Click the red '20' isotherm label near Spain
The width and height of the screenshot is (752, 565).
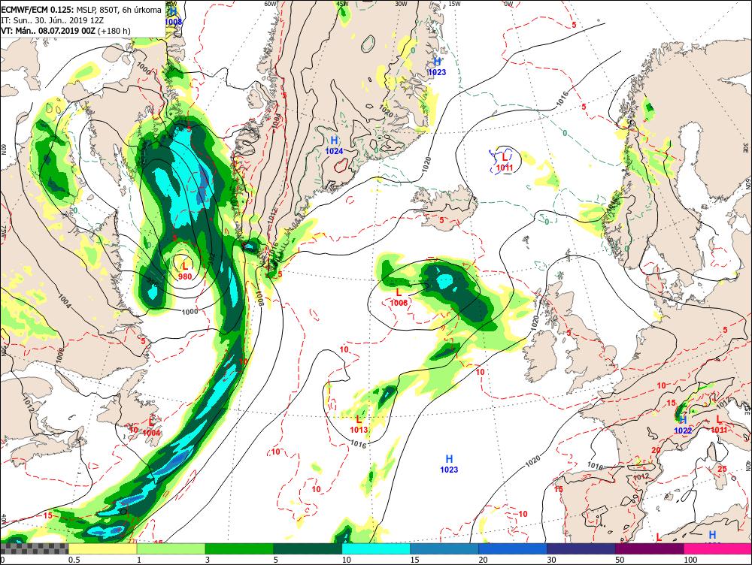pyautogui.click(x=656, y=450)
